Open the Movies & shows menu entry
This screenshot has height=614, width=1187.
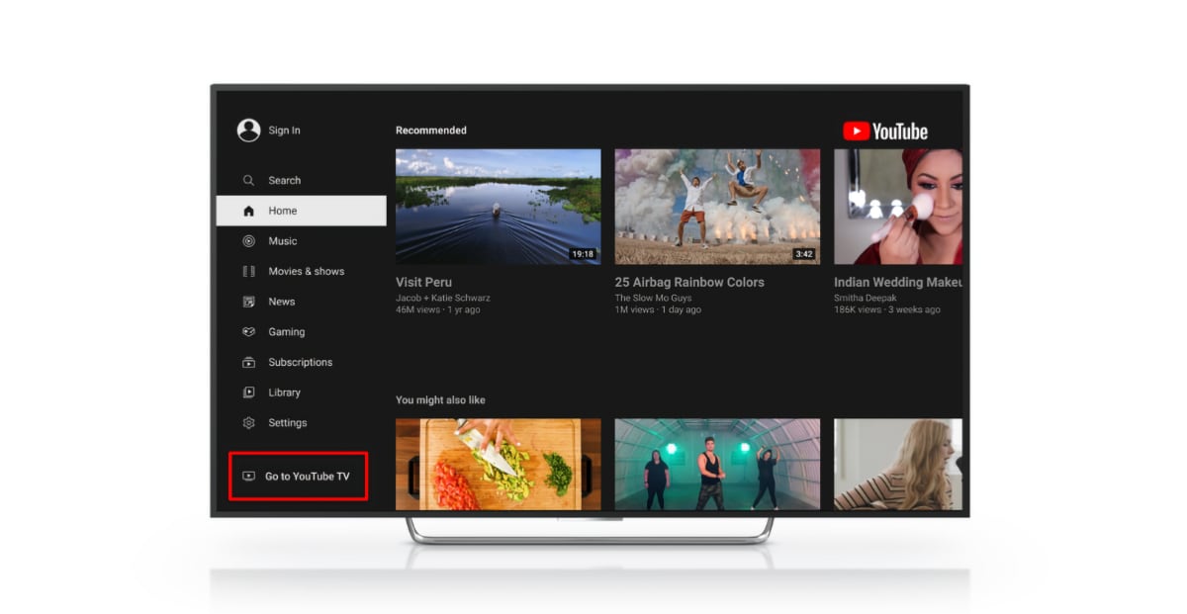301,271
